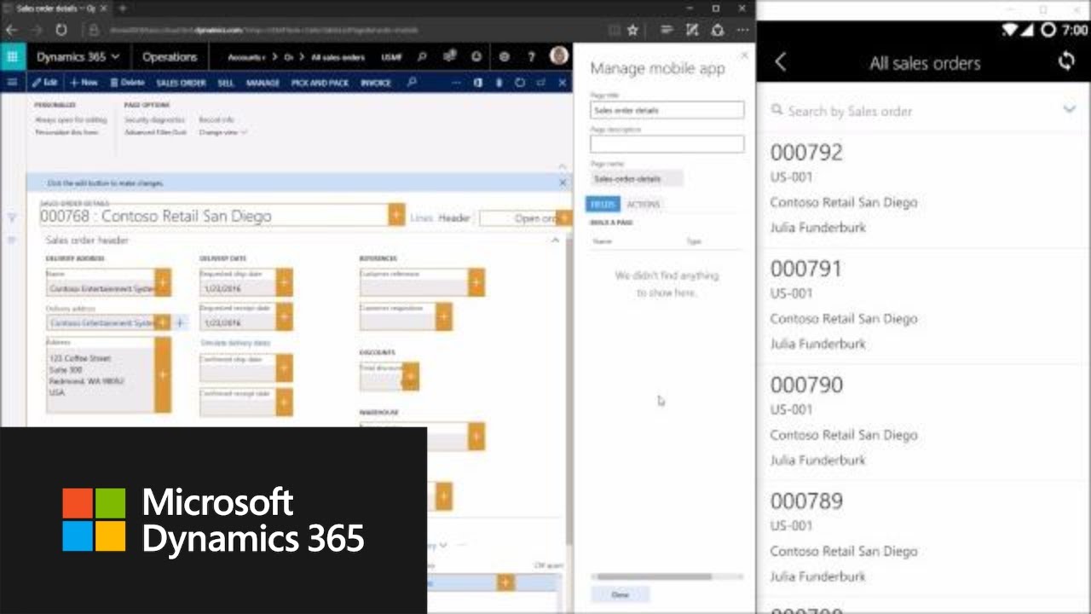Click All sales orders in the breadcrumb

(338, 57)
